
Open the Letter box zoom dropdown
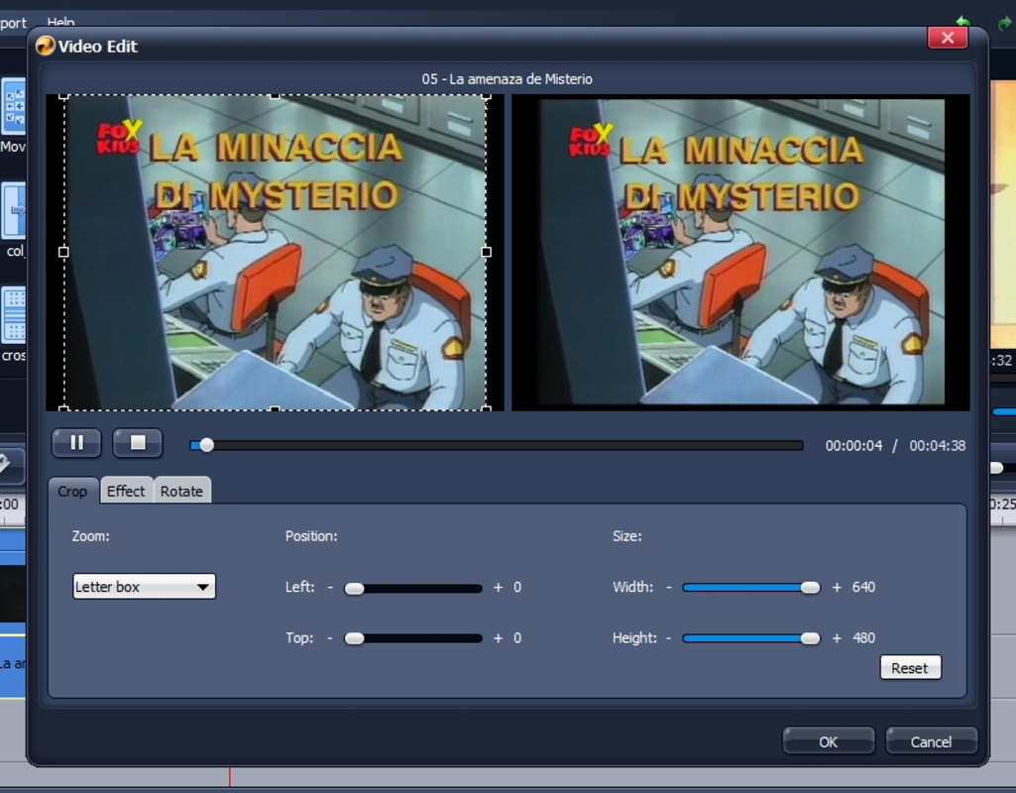tap(144, 587)
